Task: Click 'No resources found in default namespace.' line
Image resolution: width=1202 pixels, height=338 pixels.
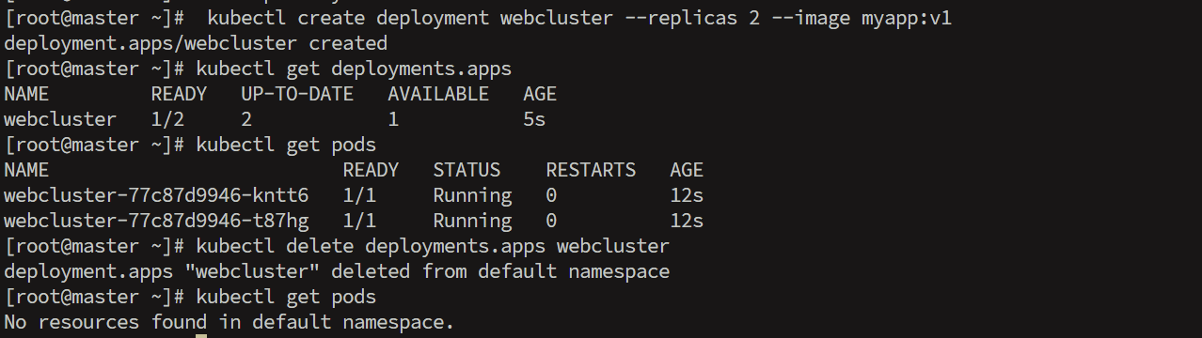Action: 229,322
